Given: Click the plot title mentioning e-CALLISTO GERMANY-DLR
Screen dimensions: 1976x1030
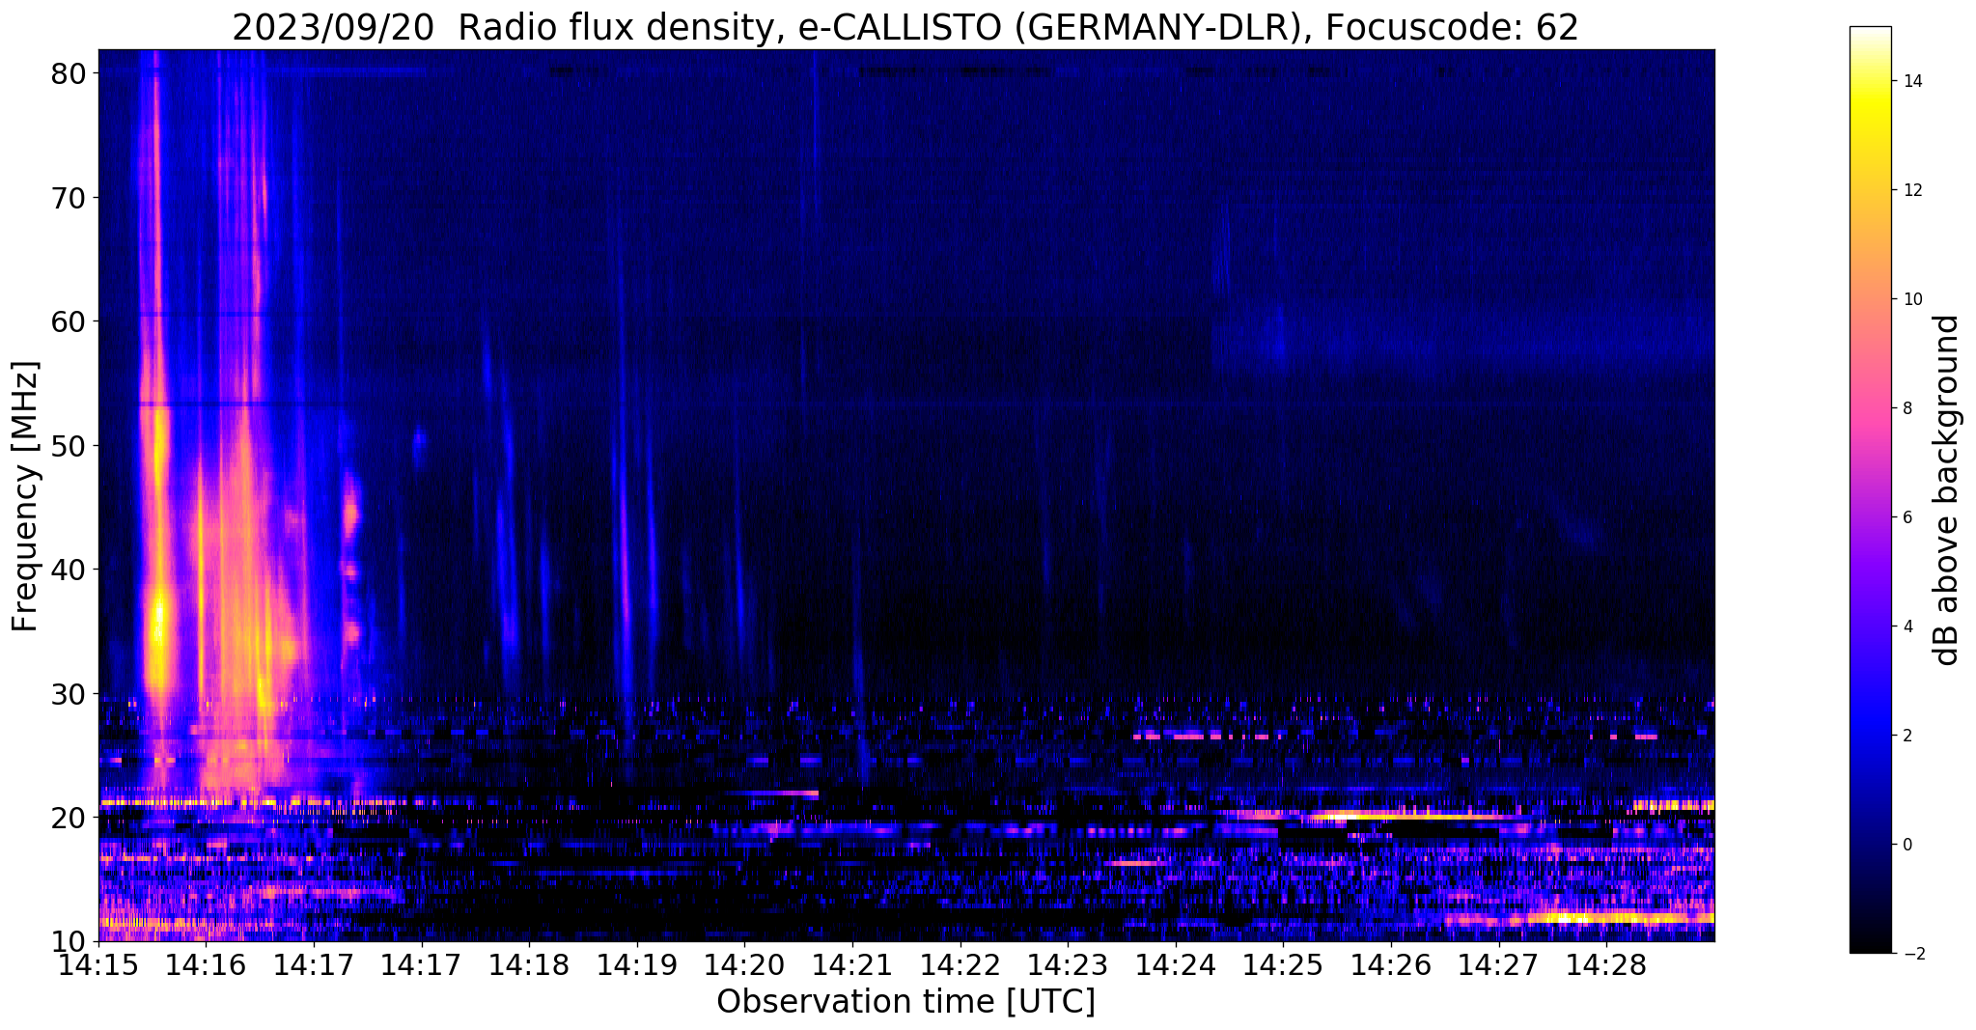Looking at the screenshot, I should 905,27.
